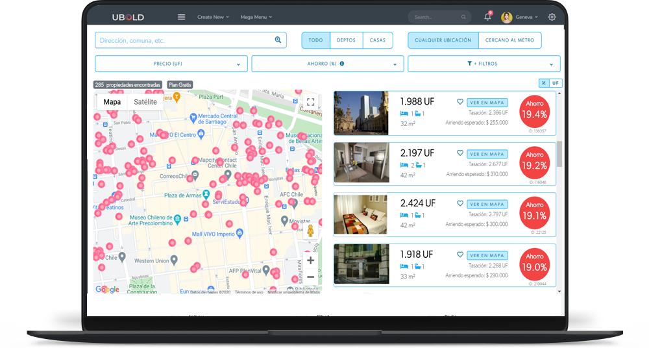Select CERCANO AL METRO location toggle
649x350 pixels.
coord(510,40)
